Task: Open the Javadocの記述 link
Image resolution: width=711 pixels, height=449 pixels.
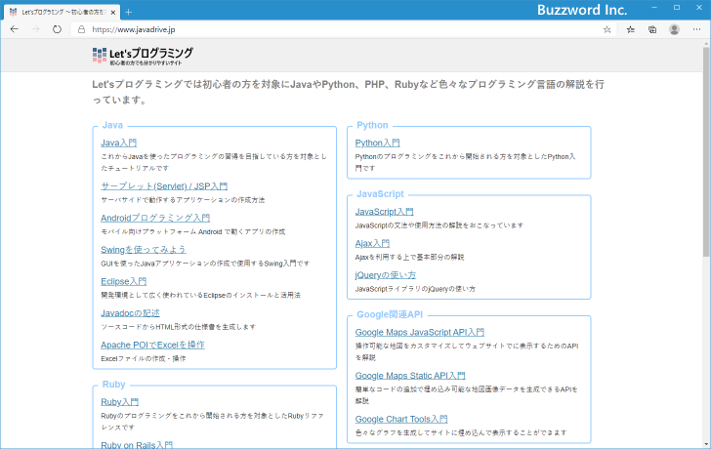Action: click(130, 313)
